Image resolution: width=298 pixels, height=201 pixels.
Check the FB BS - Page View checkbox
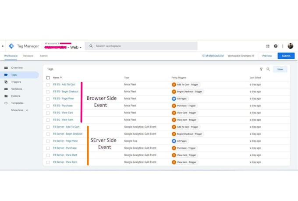tap(48, 99)
